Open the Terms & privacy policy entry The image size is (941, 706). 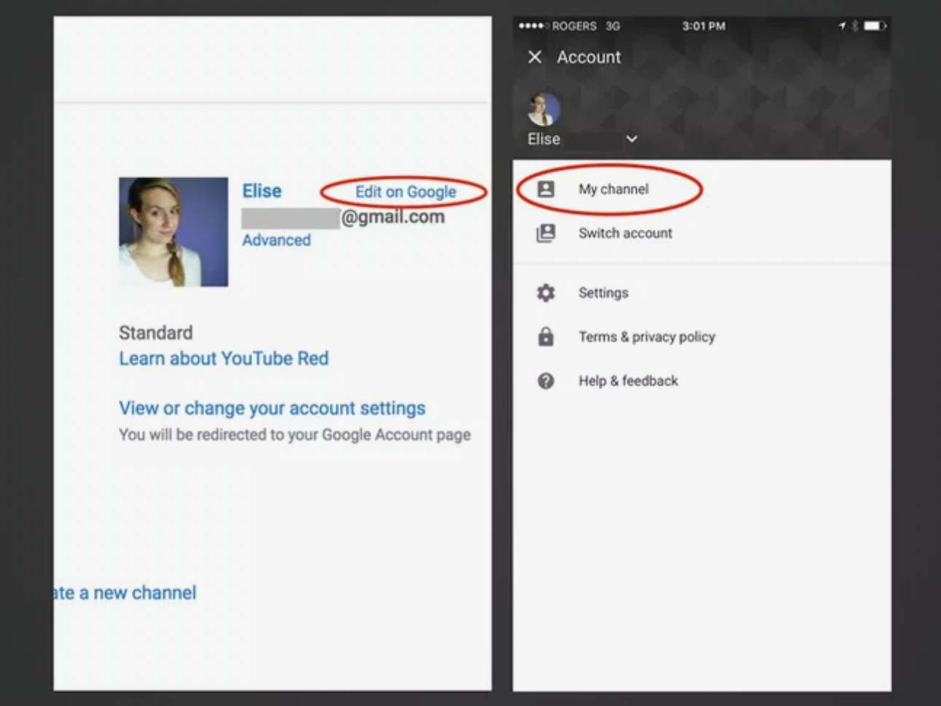(x=646, y=337)
